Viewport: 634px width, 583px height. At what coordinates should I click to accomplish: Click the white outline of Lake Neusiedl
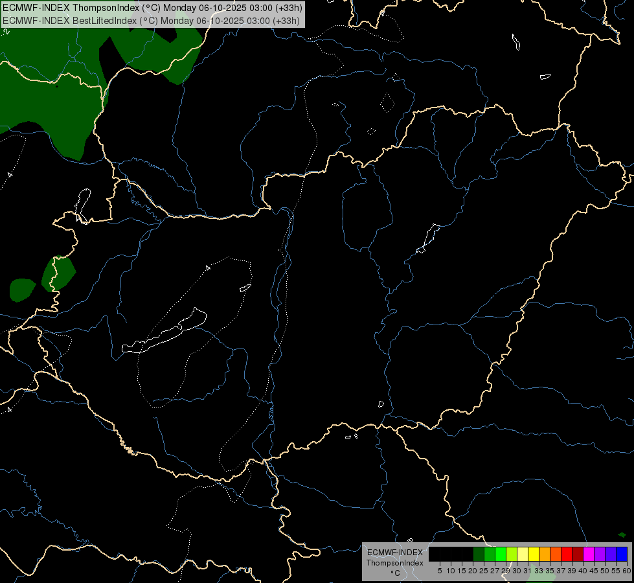(82, 205)
